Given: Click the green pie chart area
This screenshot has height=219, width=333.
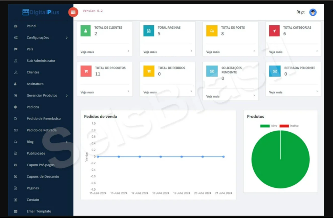Looking at the screenshot, I should click(x=280, y=163).
